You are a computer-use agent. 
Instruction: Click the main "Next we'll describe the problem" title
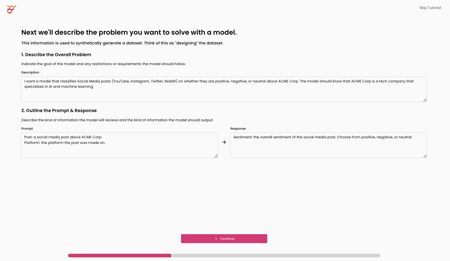(x=129, y=32)
